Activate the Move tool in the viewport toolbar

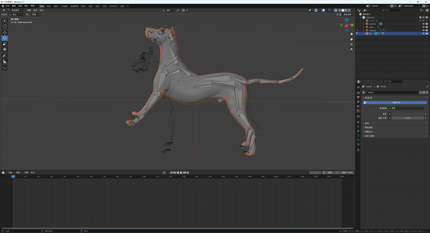click(5, 32)
